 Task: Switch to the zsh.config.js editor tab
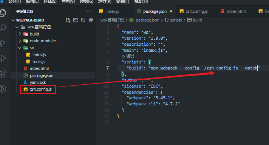coord(196,11)
